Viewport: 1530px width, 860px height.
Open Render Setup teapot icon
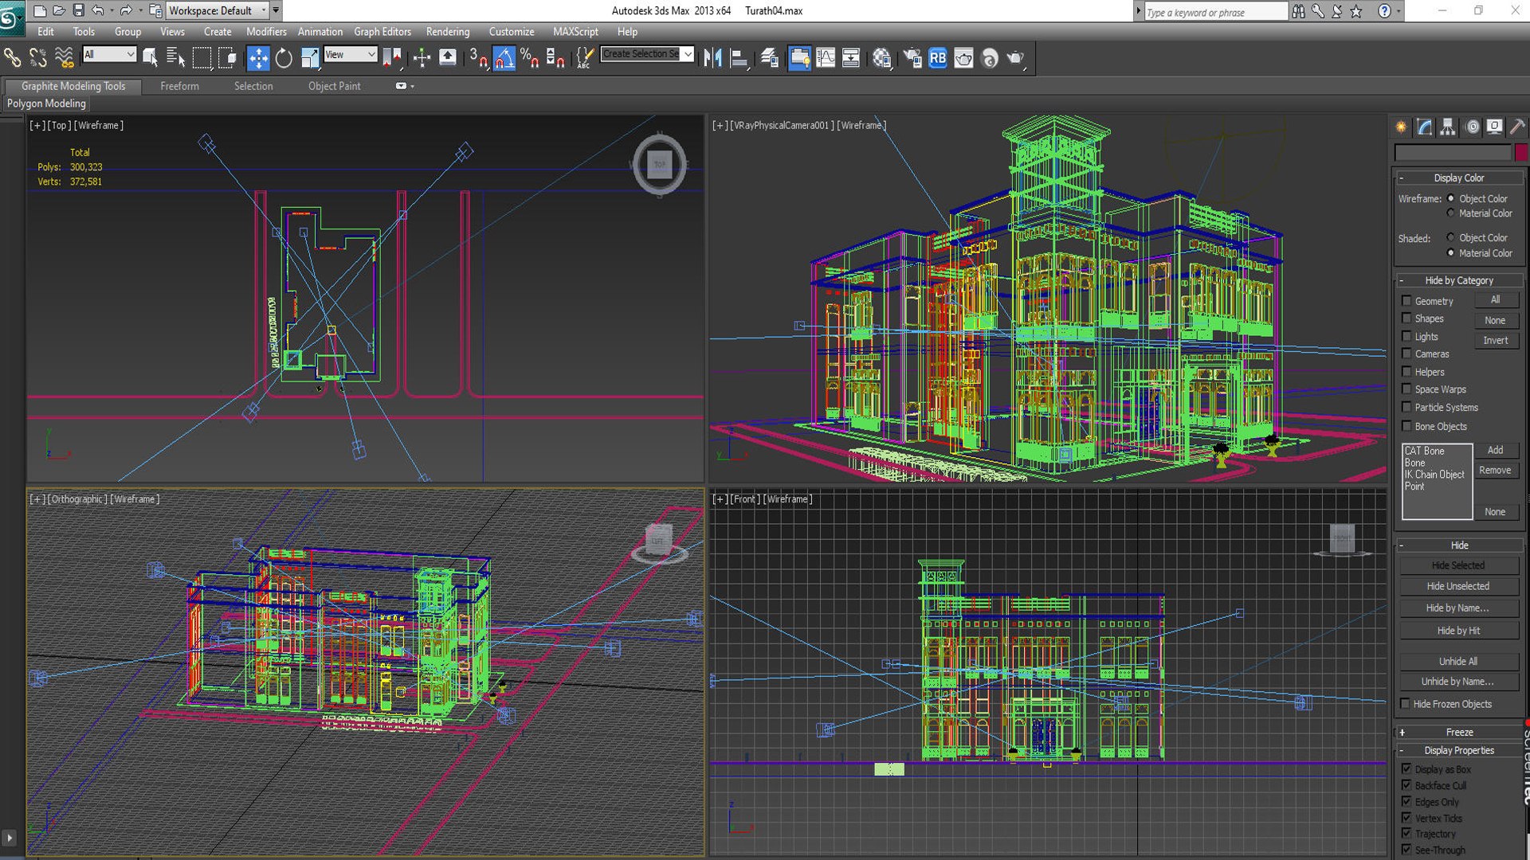pos(912,57)
